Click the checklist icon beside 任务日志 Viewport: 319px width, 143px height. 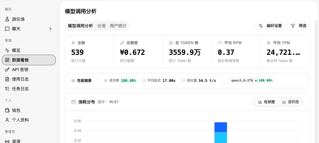click(x=7, y=89)
